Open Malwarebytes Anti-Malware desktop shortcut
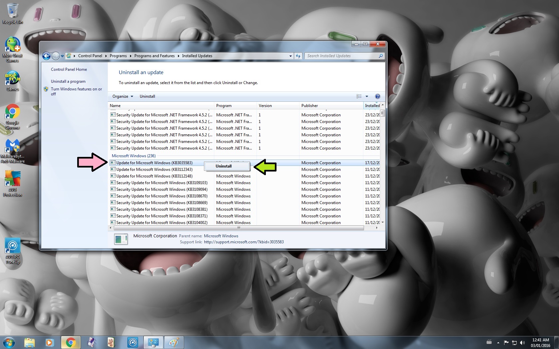The image size is (559, 349). (x=12, y=151)
